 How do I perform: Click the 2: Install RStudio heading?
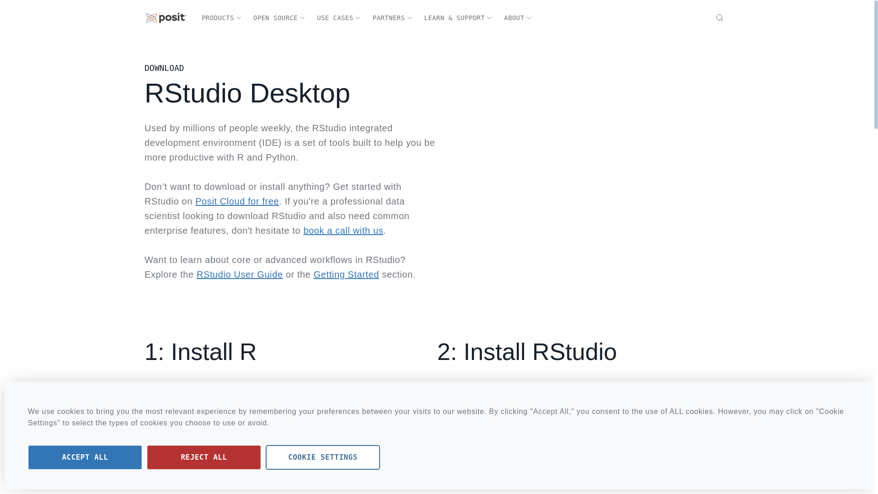coord(527,352)
